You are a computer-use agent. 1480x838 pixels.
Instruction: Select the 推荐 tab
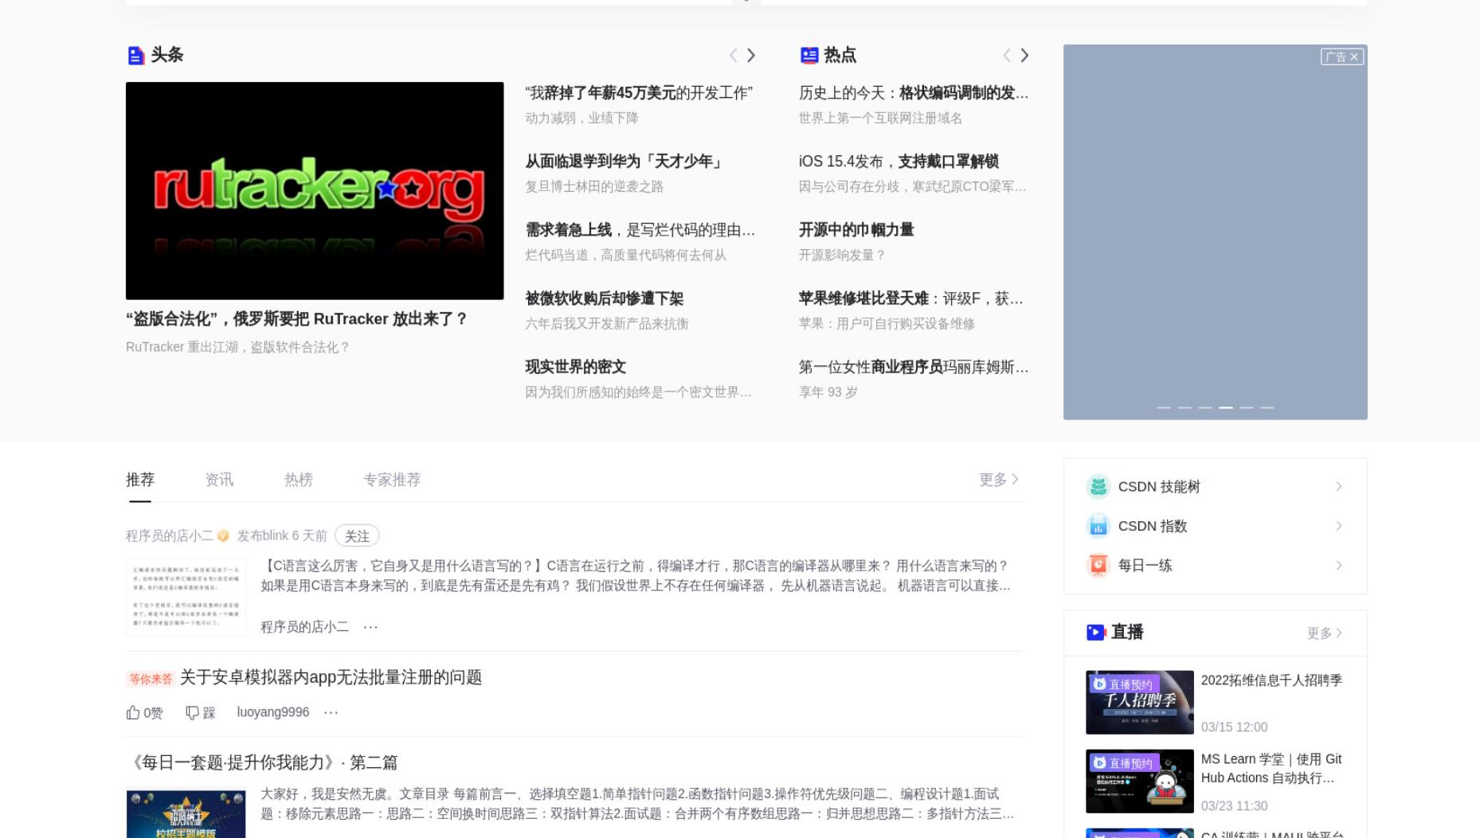click(140, 480)
